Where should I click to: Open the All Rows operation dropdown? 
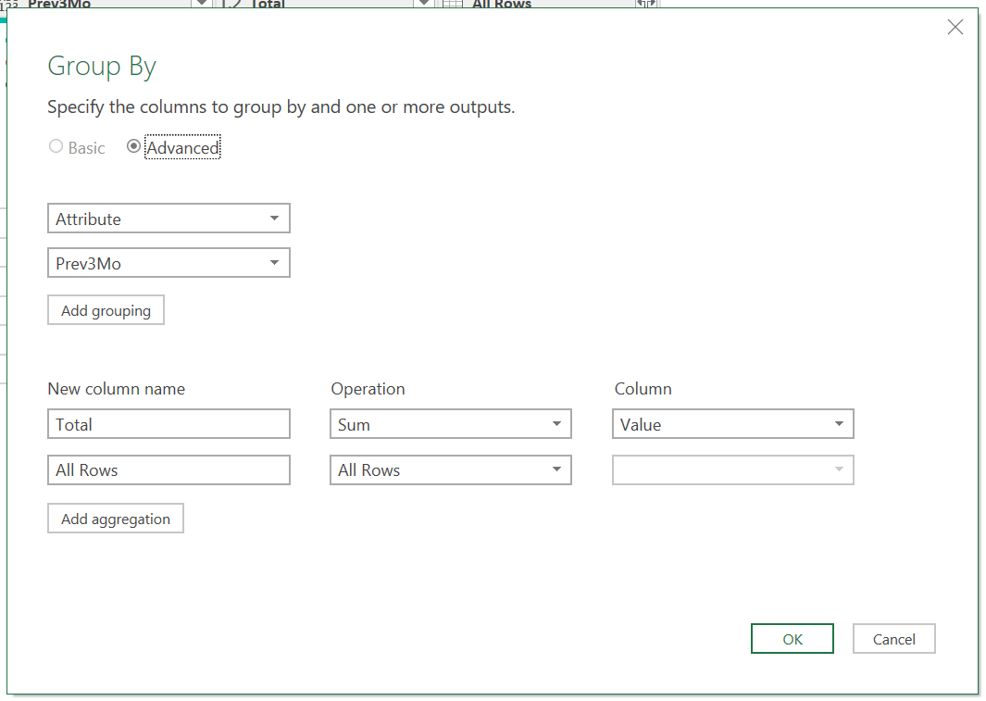click(450, 469)
